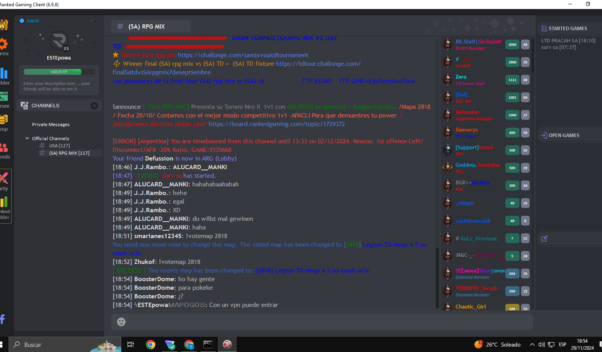Open the STARTED GAMES section

[x=568, y=29]
